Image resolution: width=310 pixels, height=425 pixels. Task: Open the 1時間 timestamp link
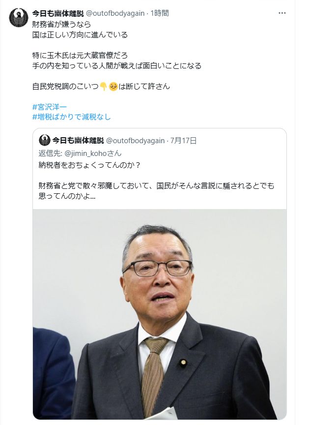click(160, 13)
